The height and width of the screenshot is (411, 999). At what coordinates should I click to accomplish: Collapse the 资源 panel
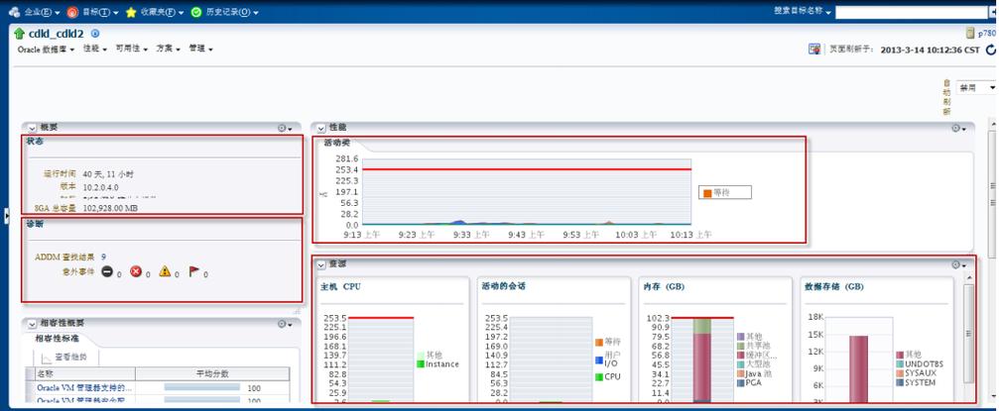[x=321, y=264]
